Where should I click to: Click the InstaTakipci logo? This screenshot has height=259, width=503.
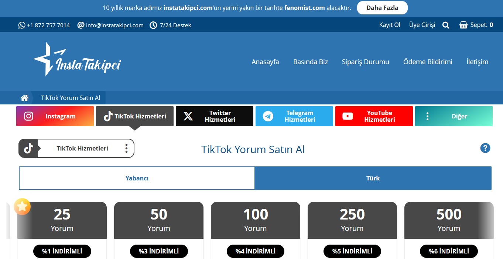pos(77,60)
